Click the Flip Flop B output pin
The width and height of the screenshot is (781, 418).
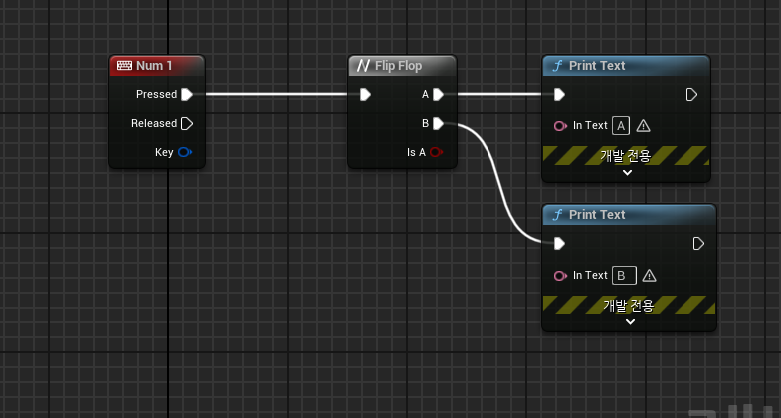tap(438, 123)
